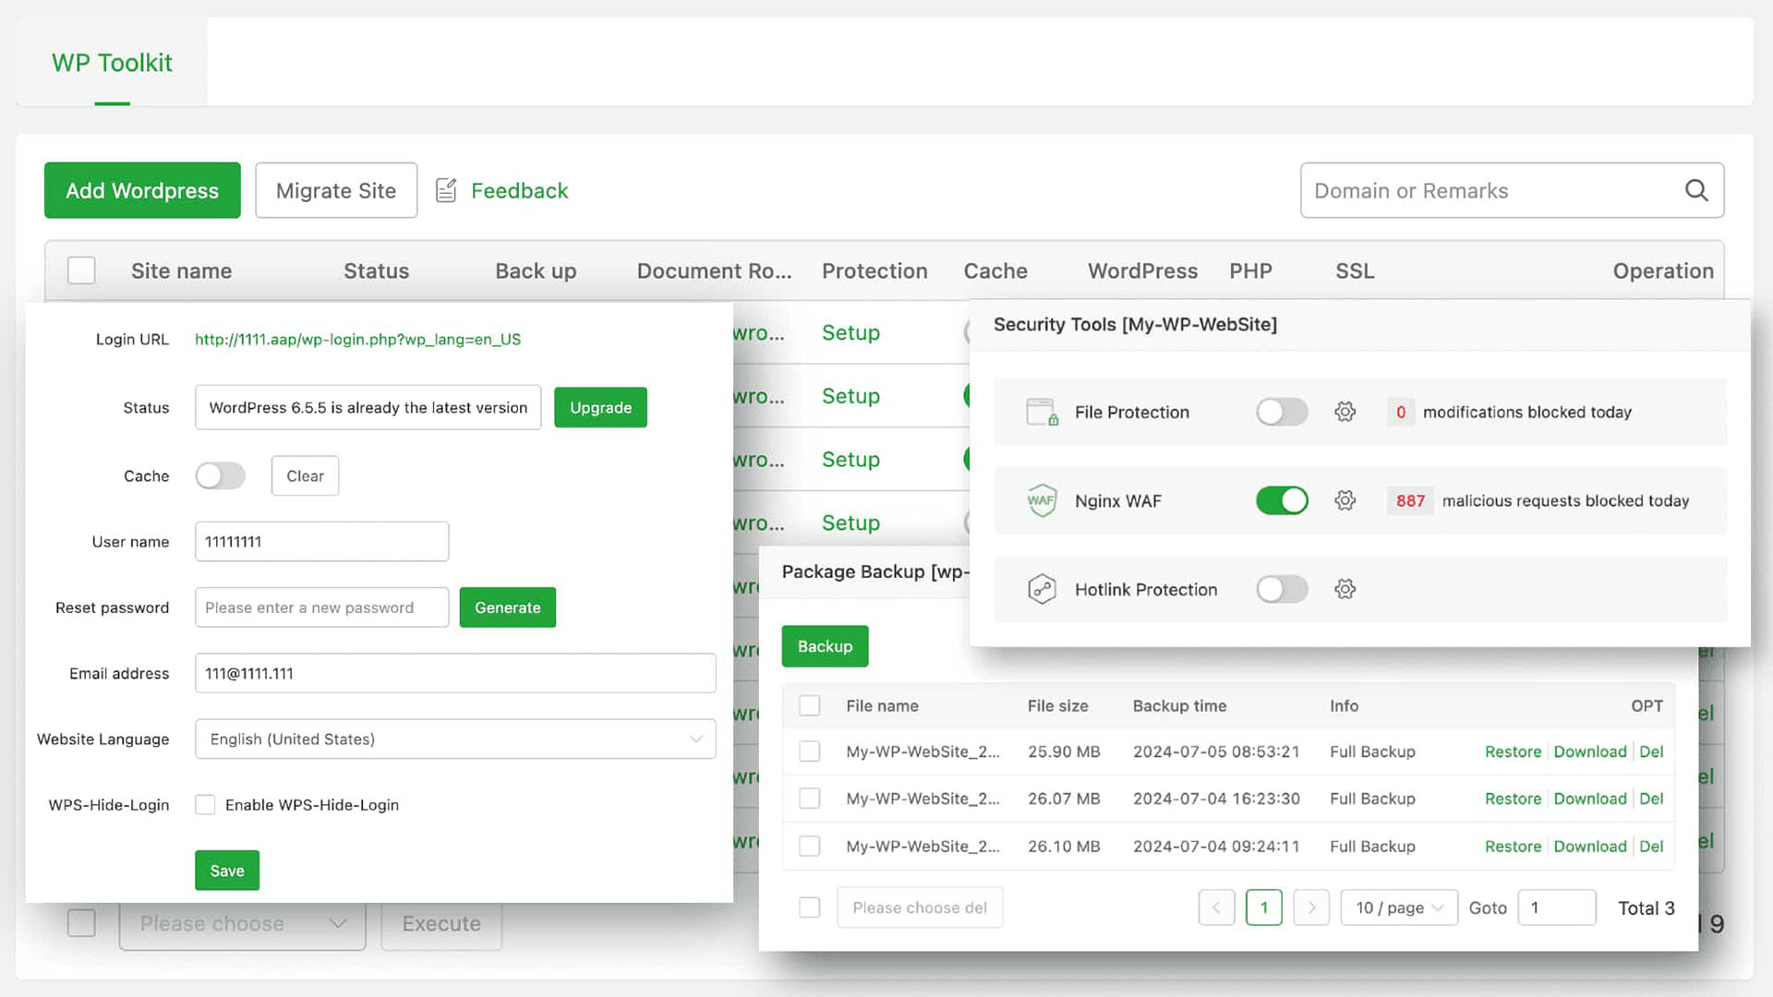Click the Backup button in Package Backup panel
The image size is (1773, 997).
point(825,645)
